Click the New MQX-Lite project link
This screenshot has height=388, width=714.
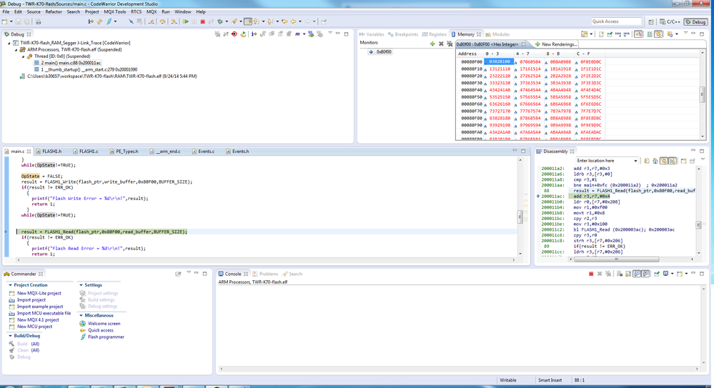(39, 293)
